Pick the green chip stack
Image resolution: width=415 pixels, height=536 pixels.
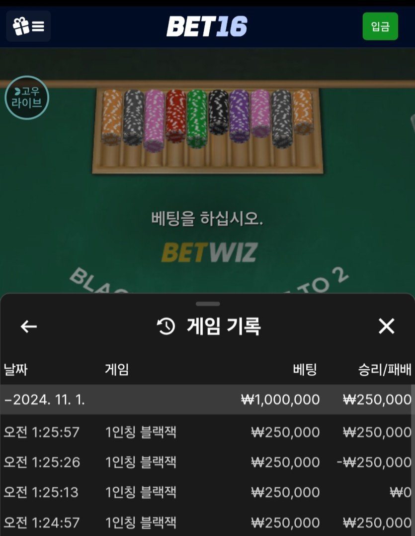(x=197, y=118)
